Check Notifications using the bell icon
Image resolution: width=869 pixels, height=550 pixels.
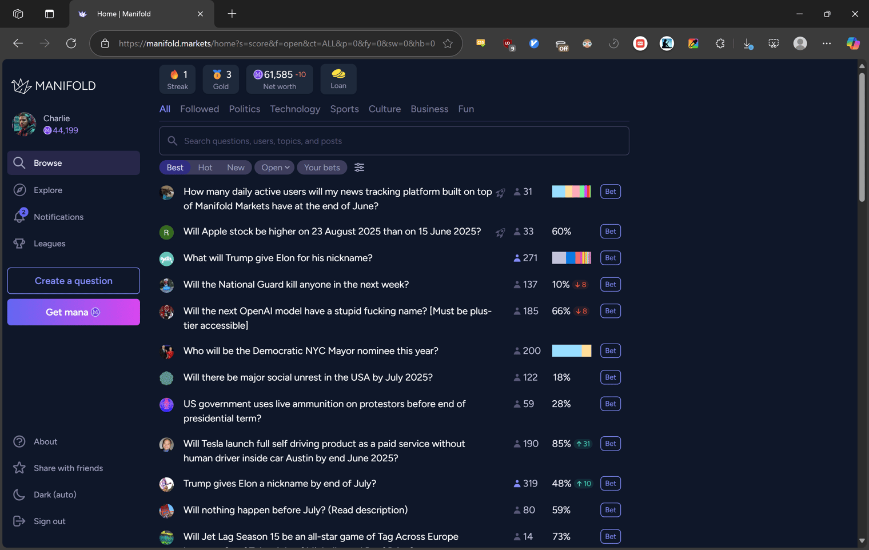[x=19, y=217]
